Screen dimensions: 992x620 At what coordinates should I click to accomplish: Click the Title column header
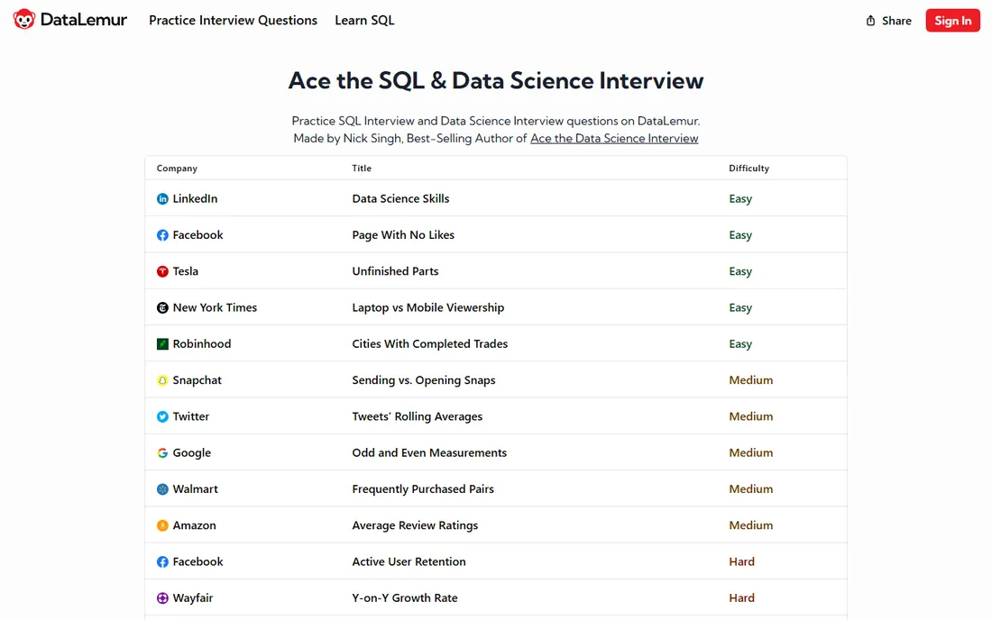362,169
